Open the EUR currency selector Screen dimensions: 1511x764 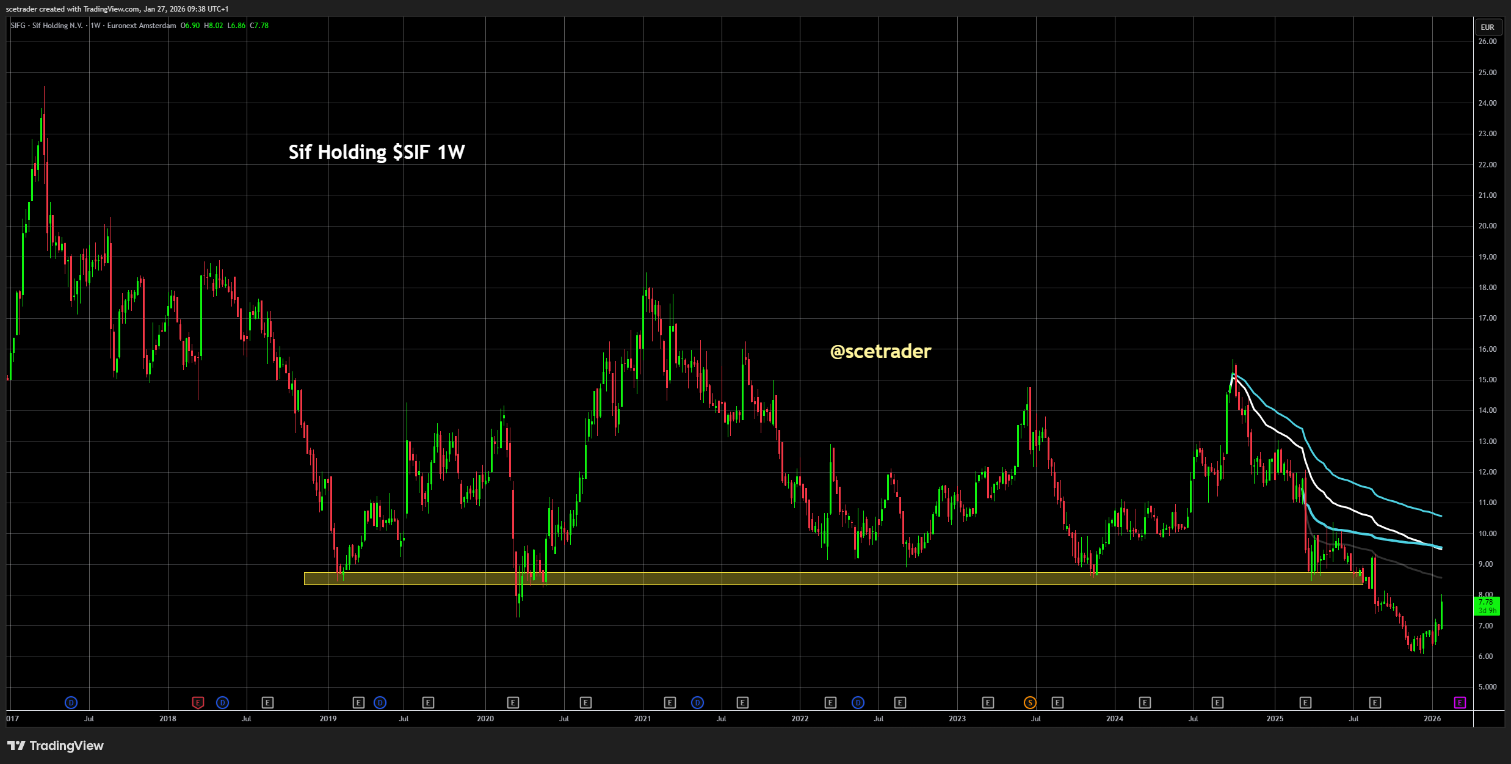pyautogui.click(x=1487, y=27)
